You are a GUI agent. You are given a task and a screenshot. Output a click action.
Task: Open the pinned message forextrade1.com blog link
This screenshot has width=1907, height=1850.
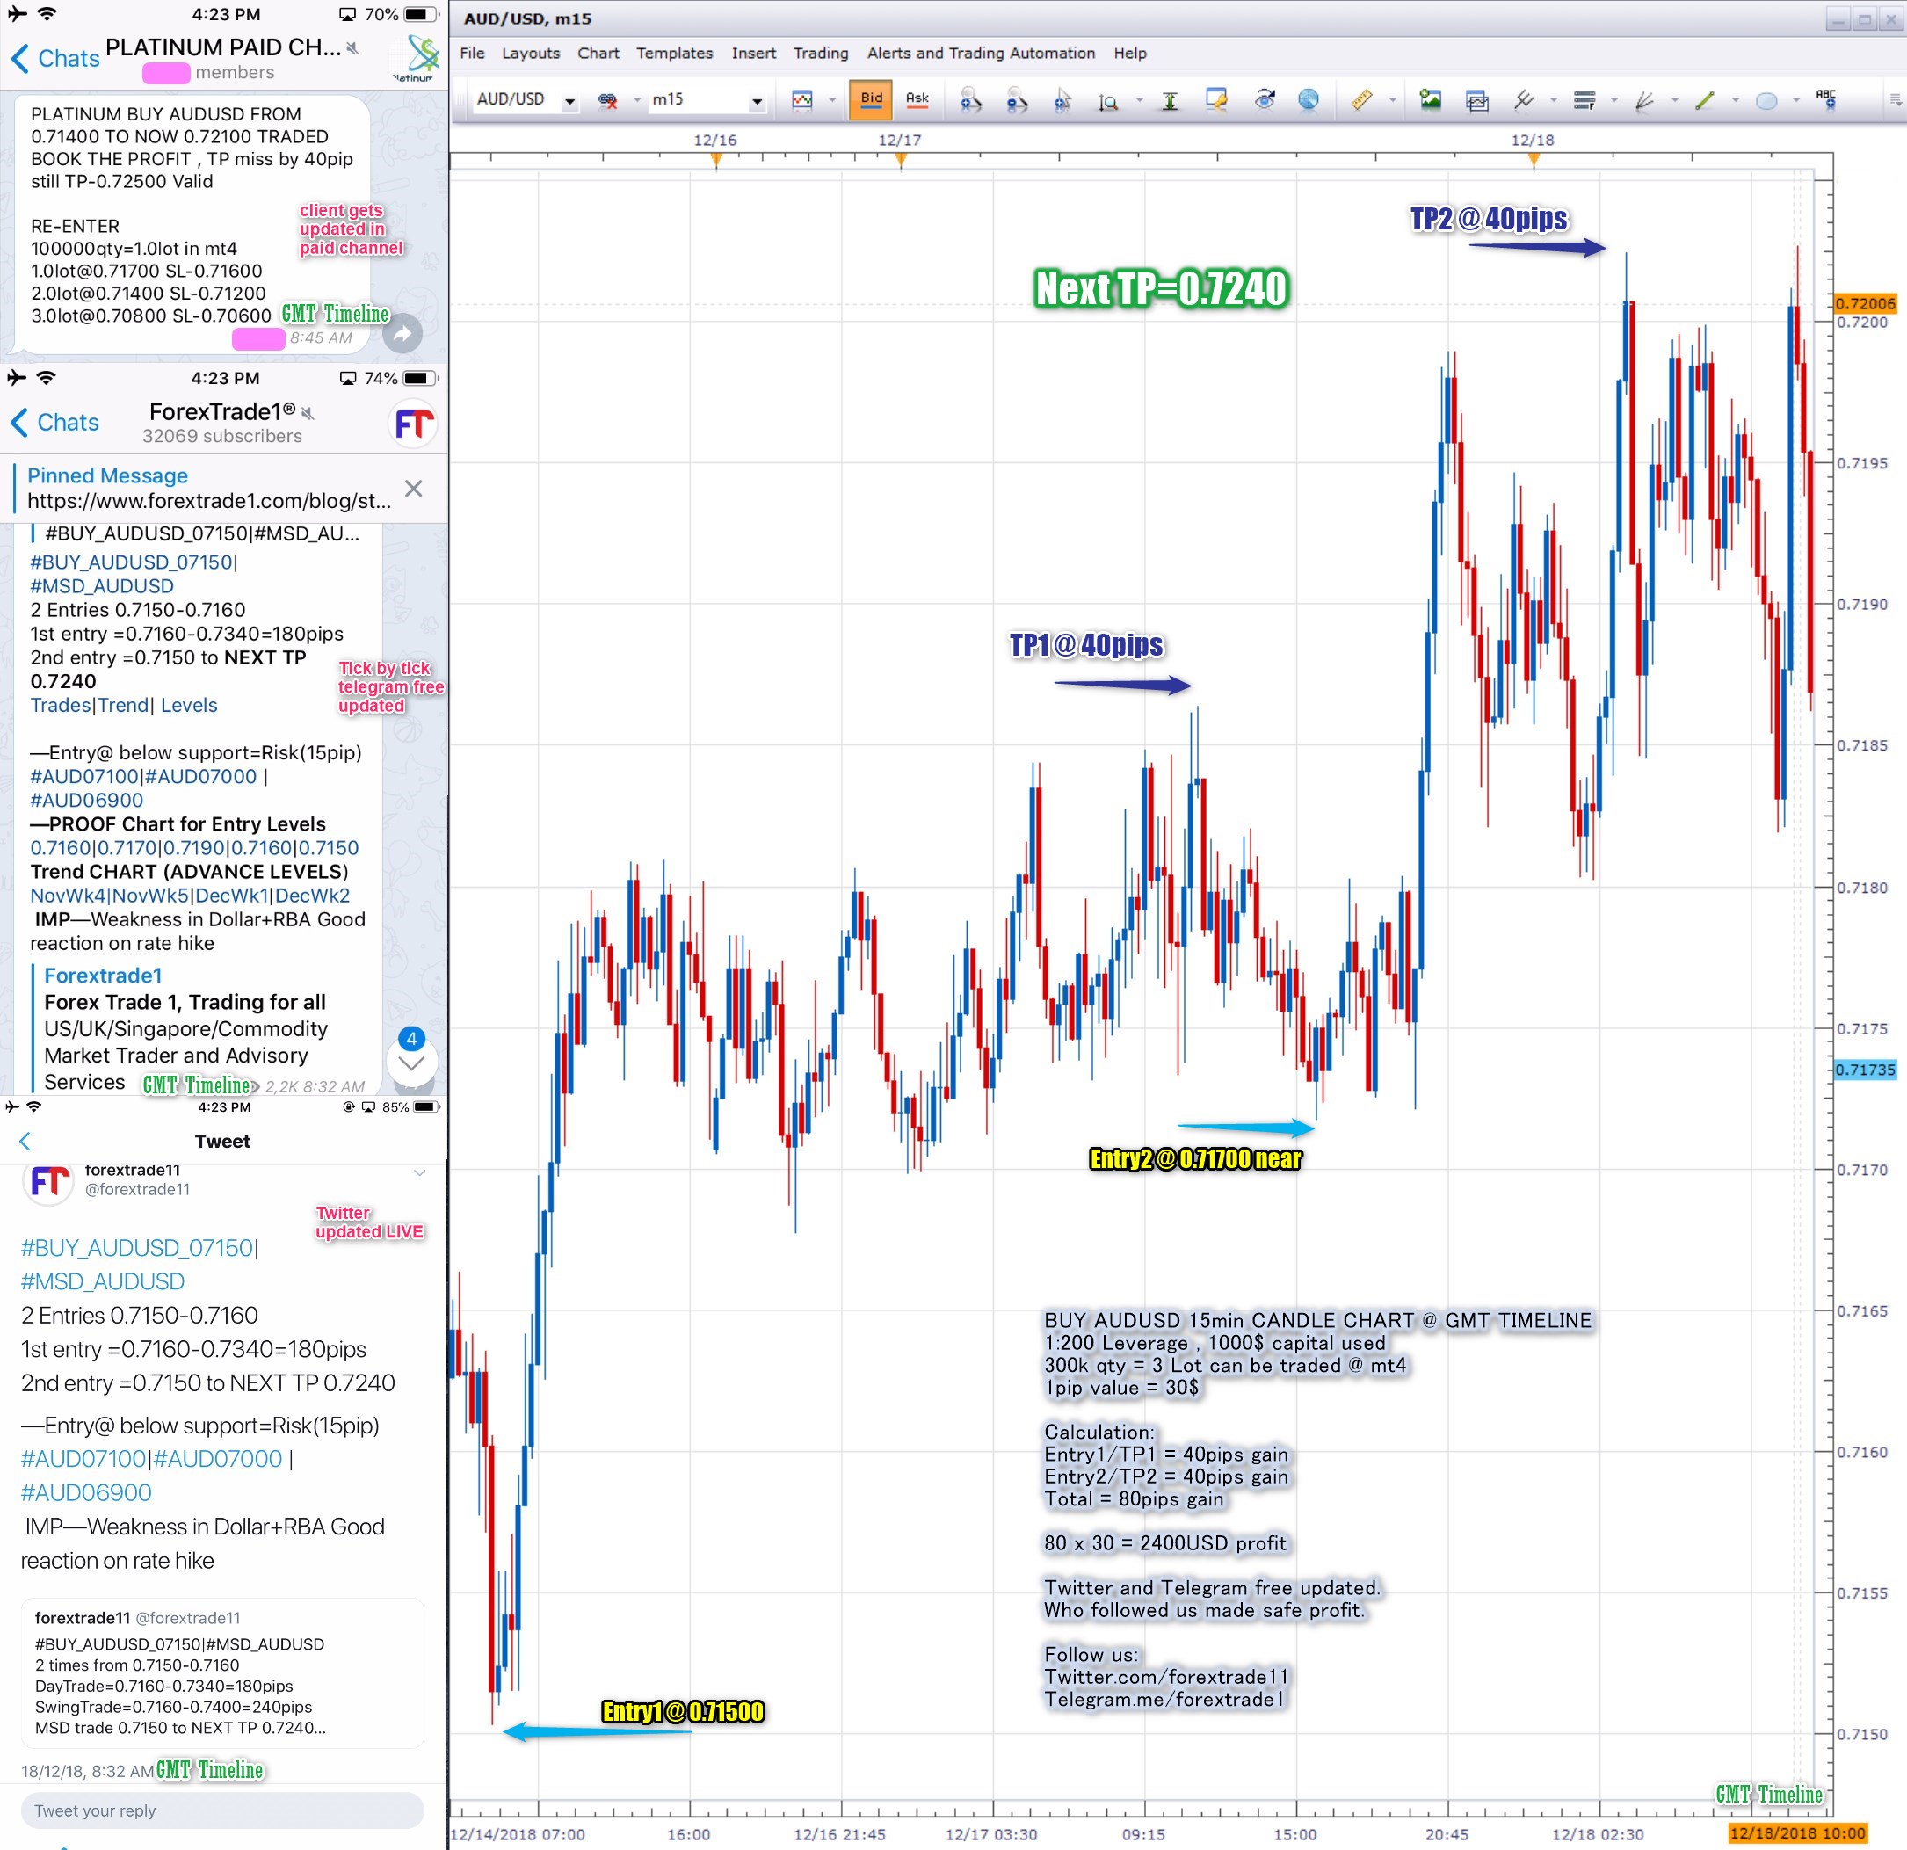[x=208, y=501]
